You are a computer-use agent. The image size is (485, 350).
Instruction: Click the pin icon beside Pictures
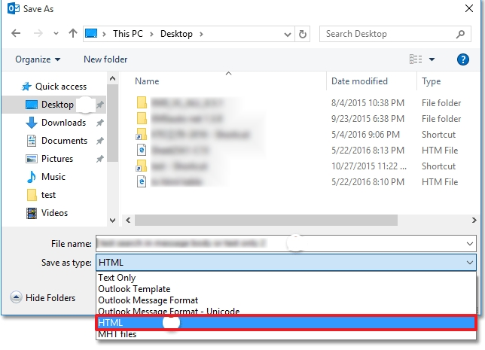(99, 159)
